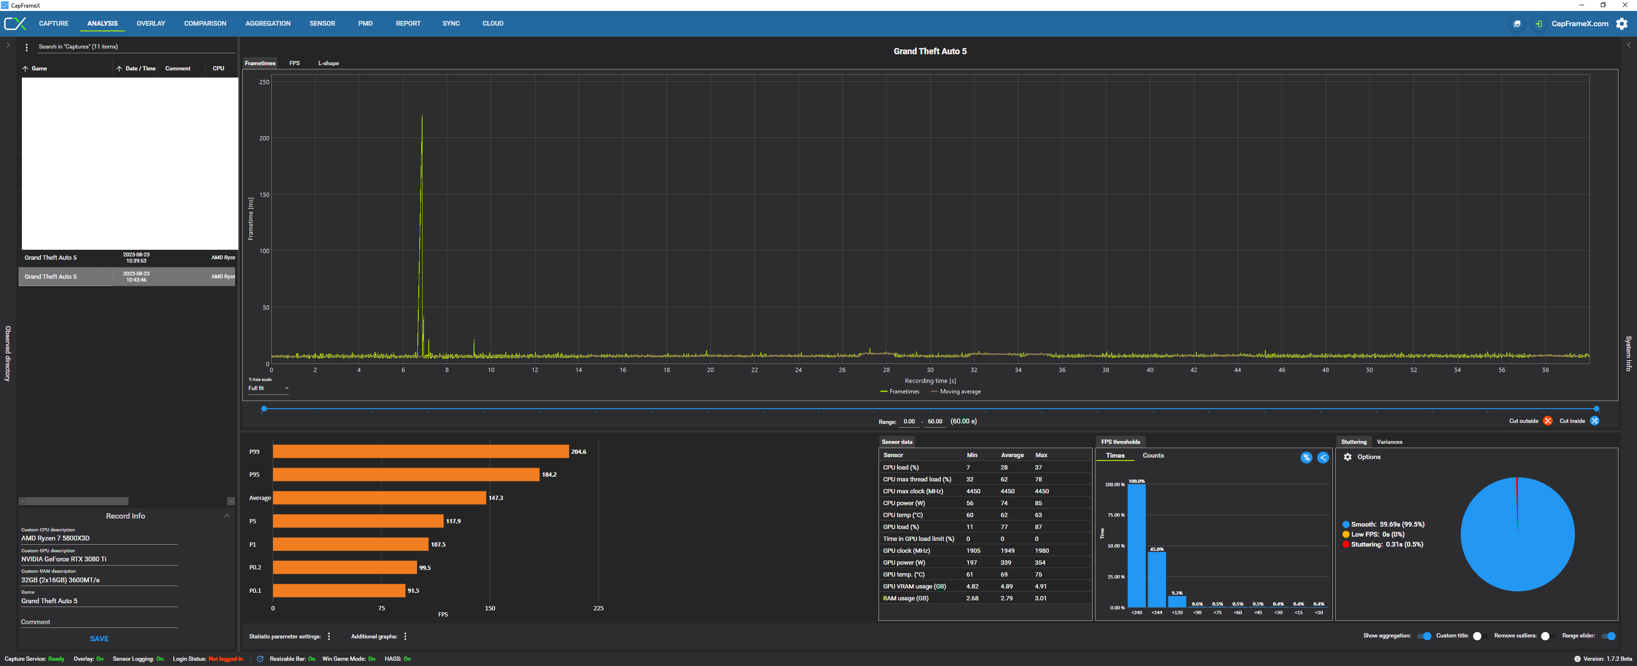Open the settings gear in top bar
The height and width of the screenshot is (666, 1637).
coord(1622,23)
